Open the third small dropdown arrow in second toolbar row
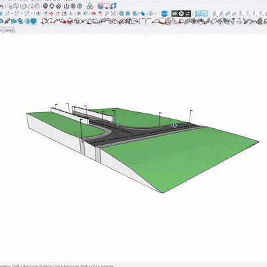 coord(32,14)
